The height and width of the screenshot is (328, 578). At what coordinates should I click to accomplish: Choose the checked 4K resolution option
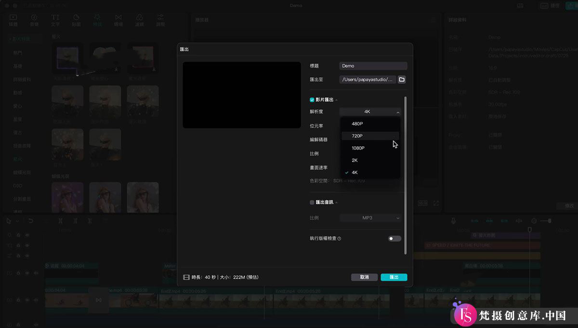pos(370,172)
